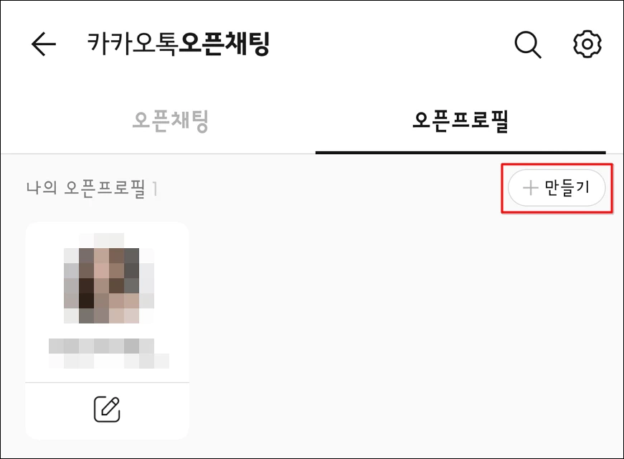This screenshot has width=624, height=459.
Task: Create a new profile with 만들기 button
Action: (557, 187)
